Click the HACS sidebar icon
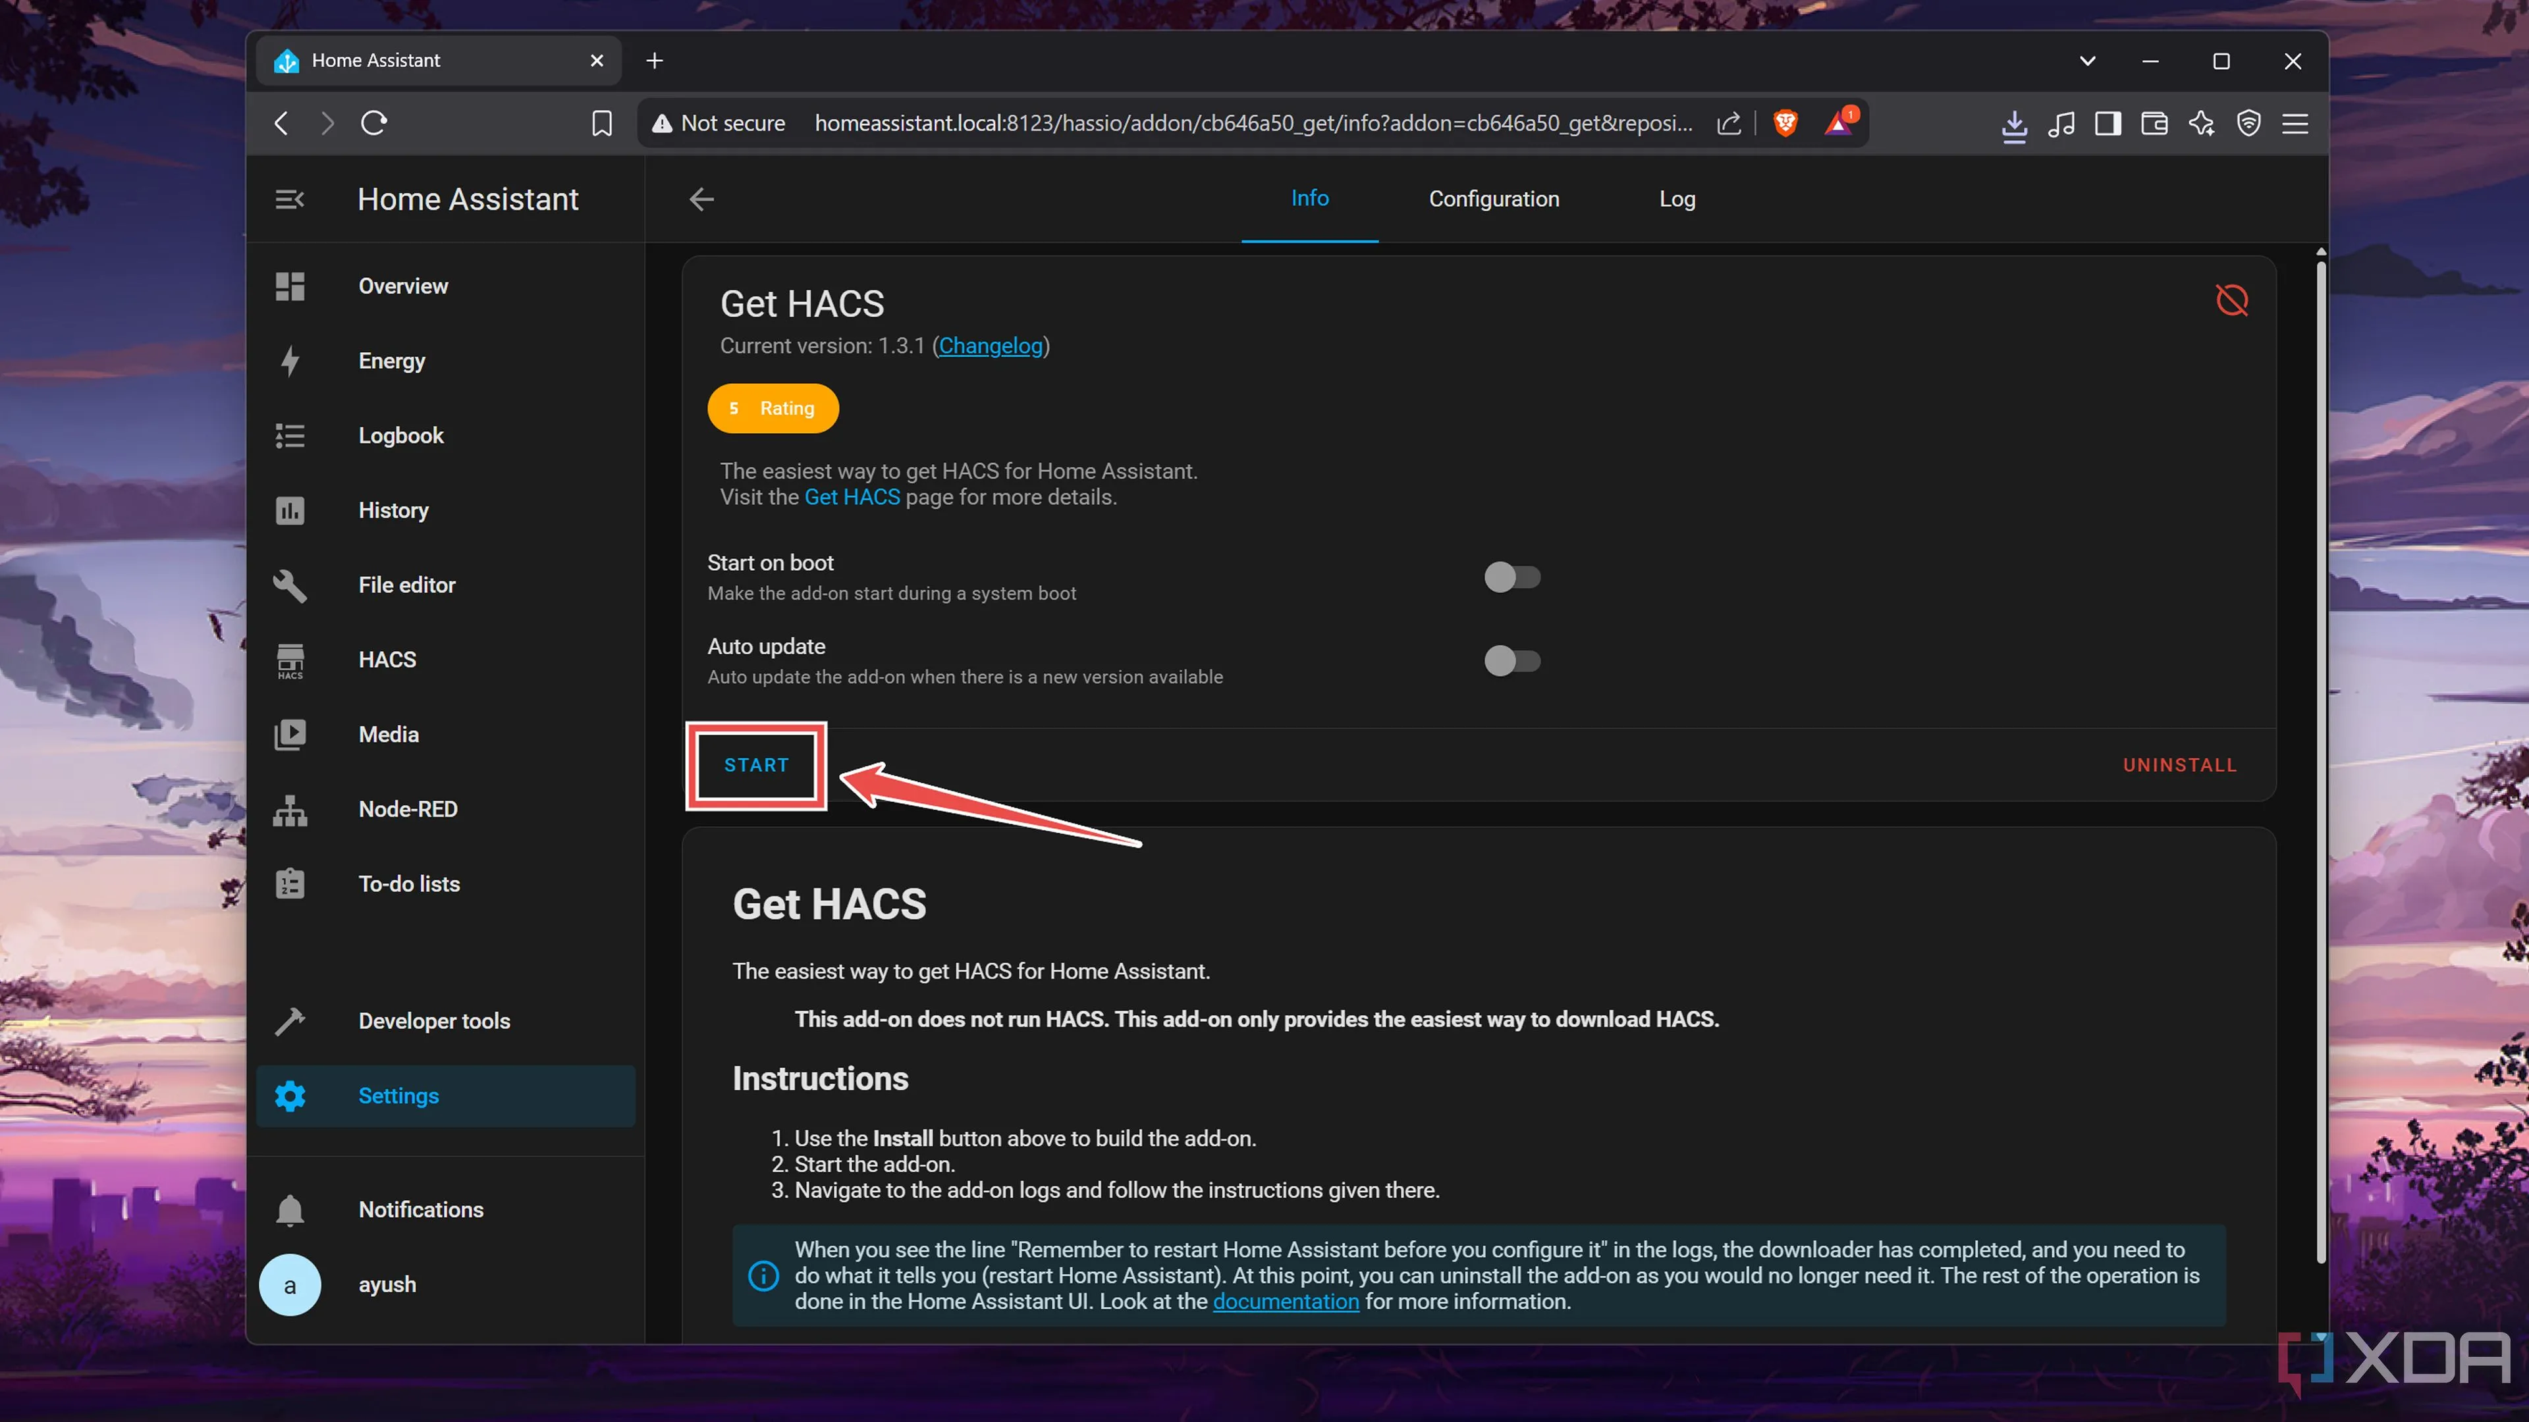Viewport: 2529px width, 1422px height. tap(290, 660)
